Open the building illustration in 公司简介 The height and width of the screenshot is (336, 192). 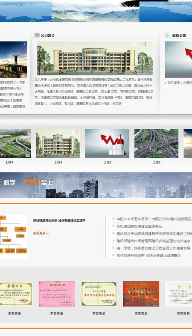(x=95, y=58)
